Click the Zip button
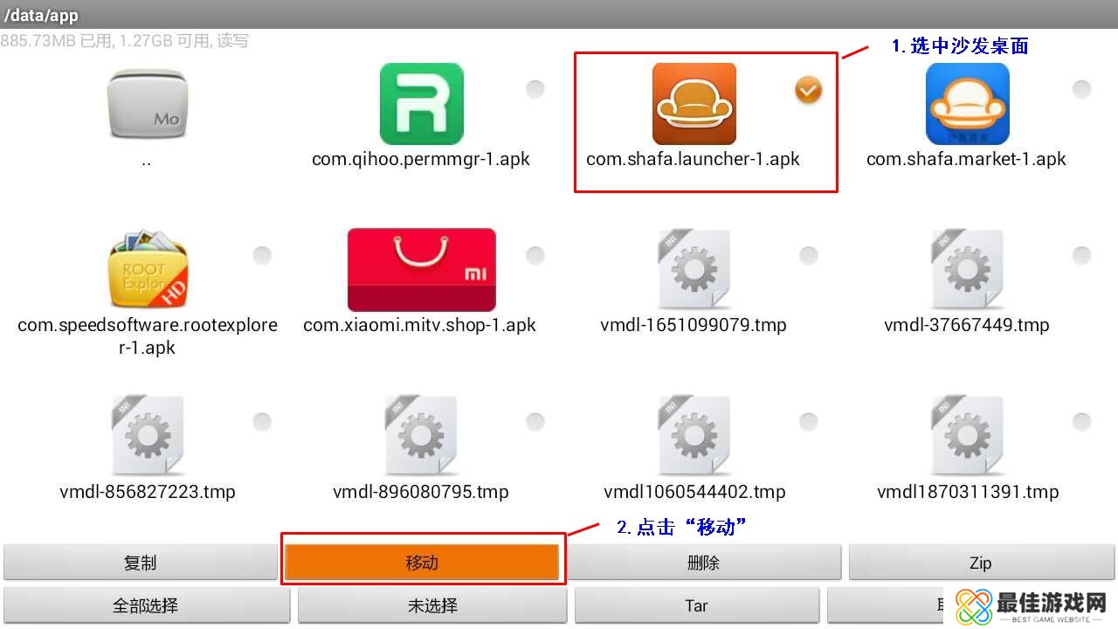Image resolution: width=1118 pixels, height=629 pixels. 981,563
